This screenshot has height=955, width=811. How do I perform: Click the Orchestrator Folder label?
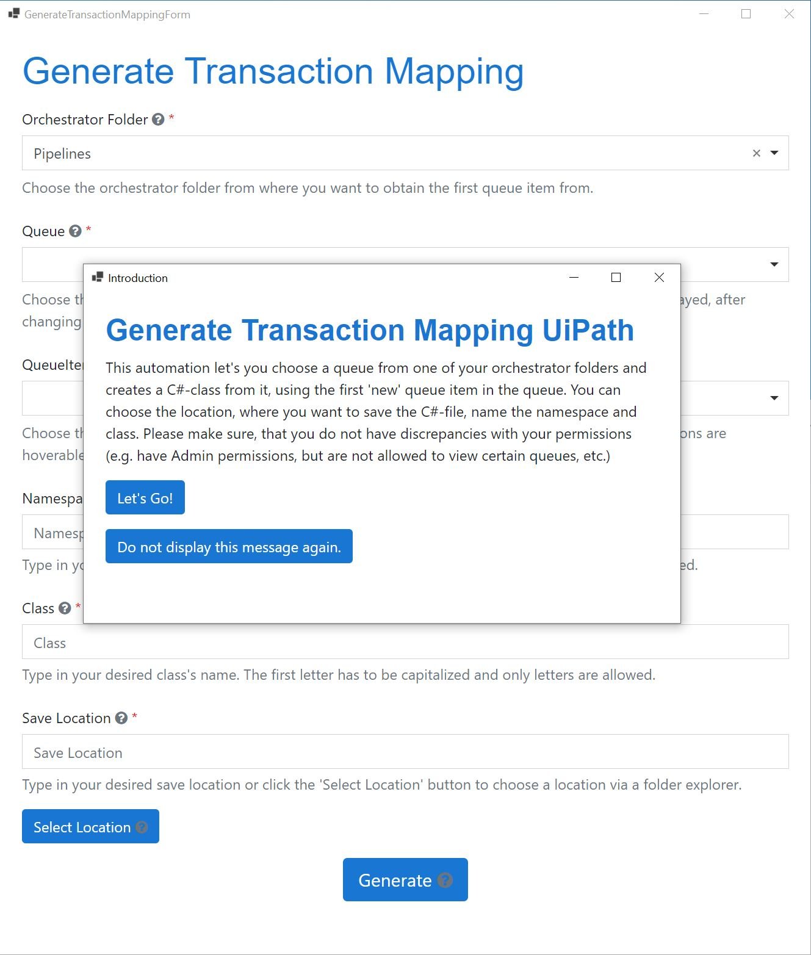[85, 120]
